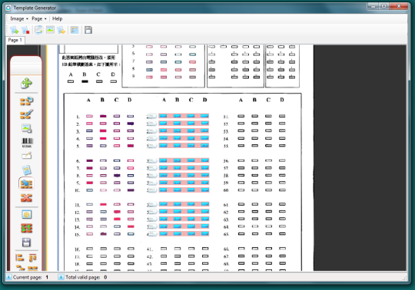Click question number '16.' on the sheet
This screenshot has height=290, width=415.
78,249
